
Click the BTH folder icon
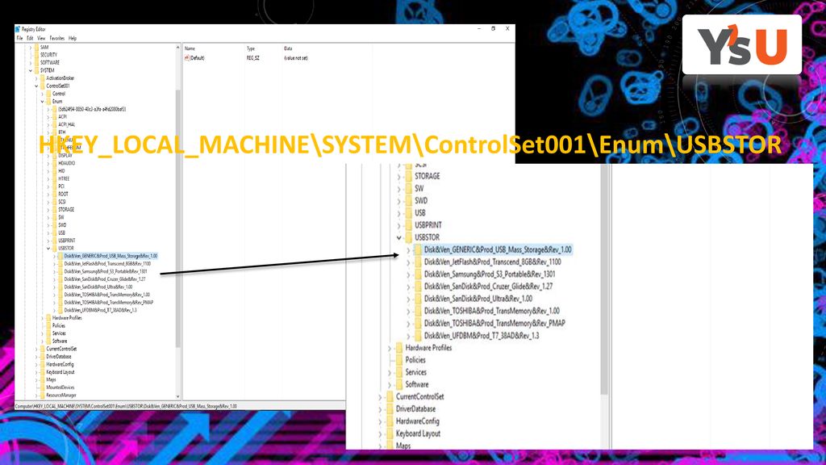(54, 132)
